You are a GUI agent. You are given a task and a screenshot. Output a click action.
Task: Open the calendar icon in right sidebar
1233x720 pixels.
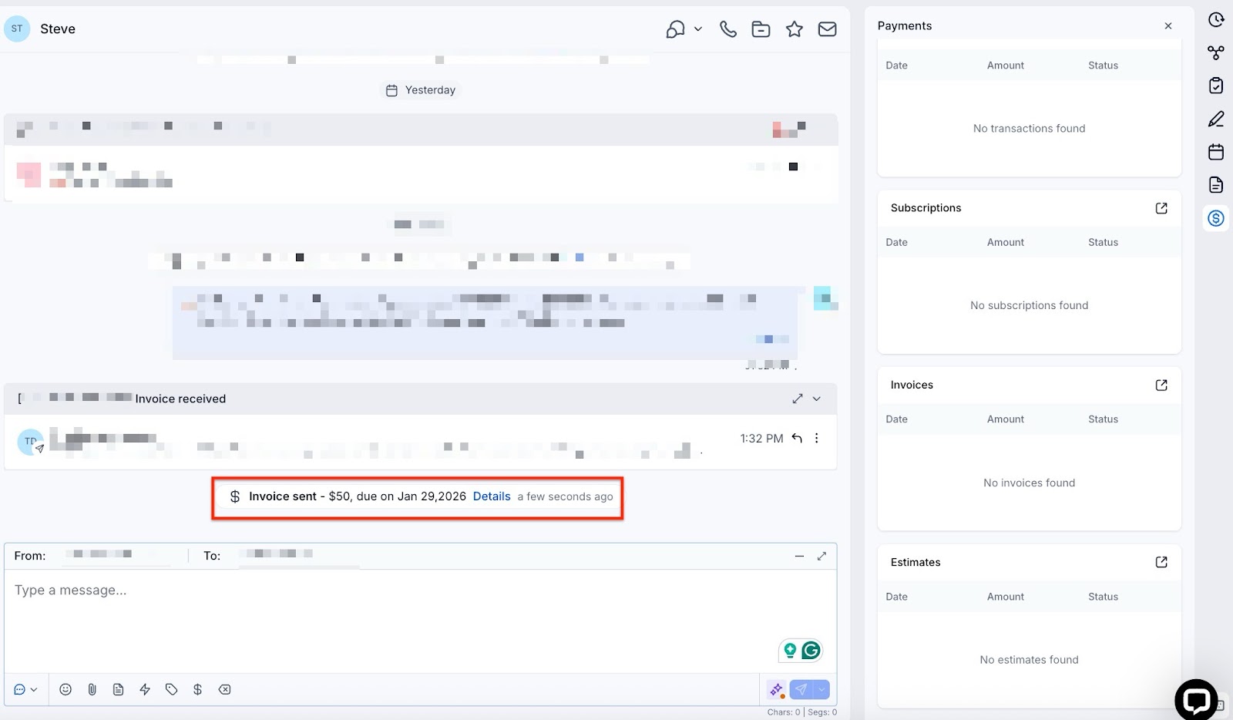point(1216,152)
